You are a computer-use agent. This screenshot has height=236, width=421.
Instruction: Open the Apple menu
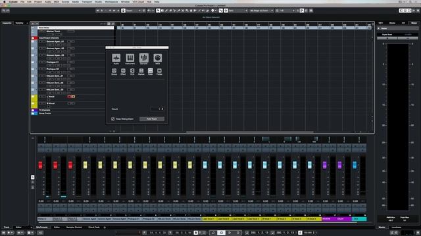5,1
